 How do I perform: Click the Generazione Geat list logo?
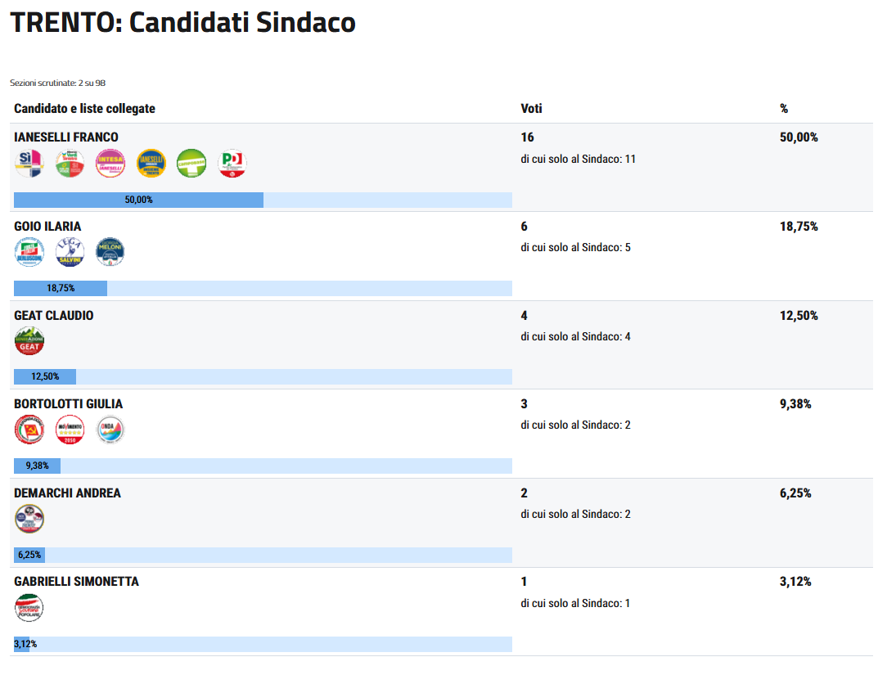coord(29,341)
